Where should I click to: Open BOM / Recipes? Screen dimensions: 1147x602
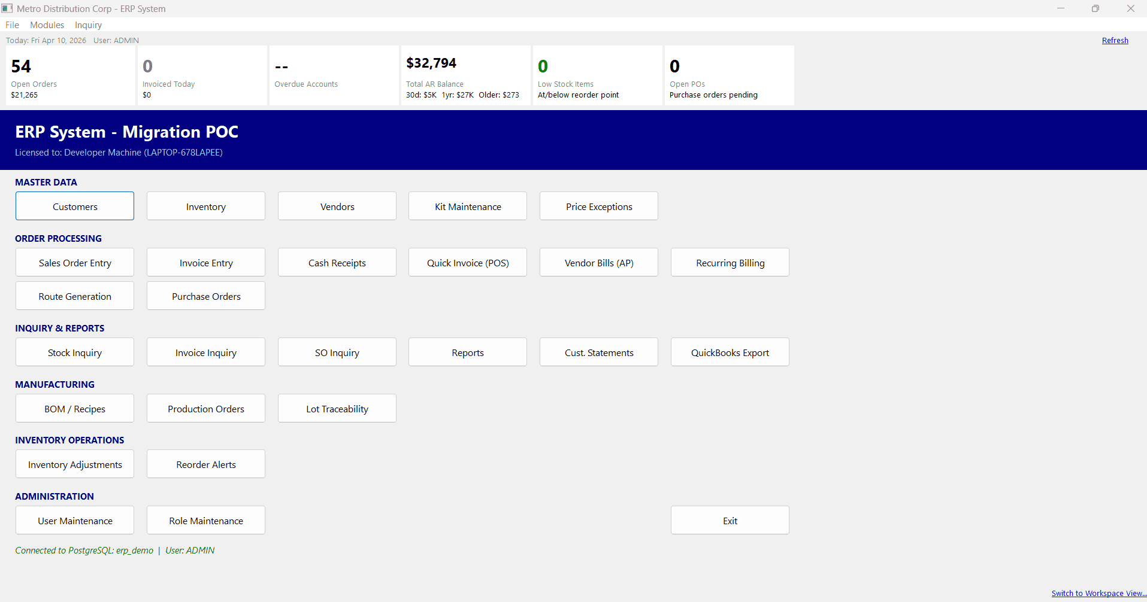75,408
